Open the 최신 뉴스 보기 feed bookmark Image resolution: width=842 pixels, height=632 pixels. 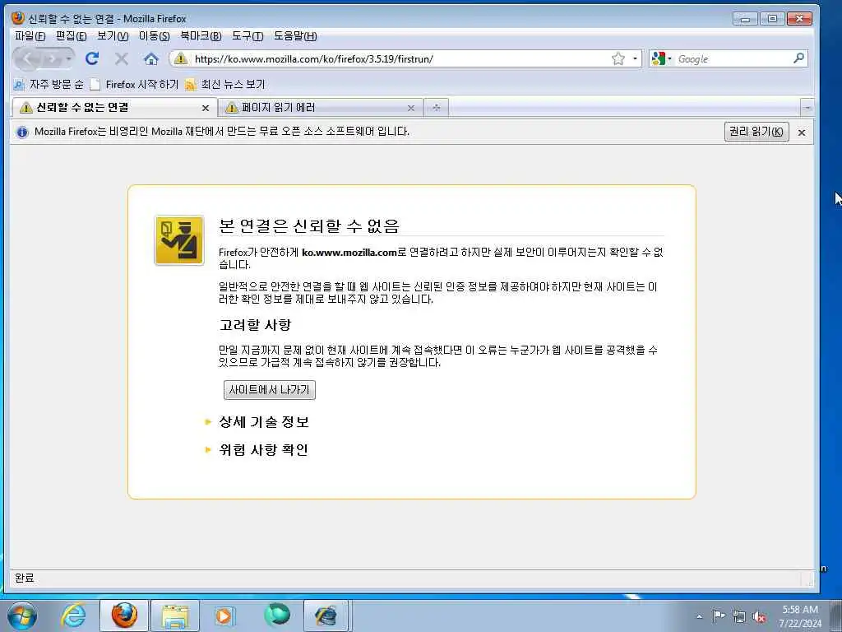225,85
